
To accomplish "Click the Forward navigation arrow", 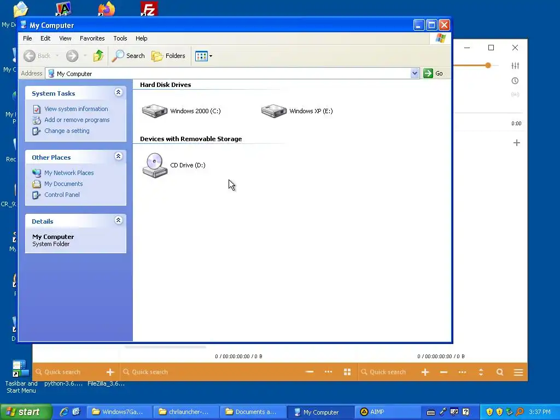I will (x=72, y=56).
